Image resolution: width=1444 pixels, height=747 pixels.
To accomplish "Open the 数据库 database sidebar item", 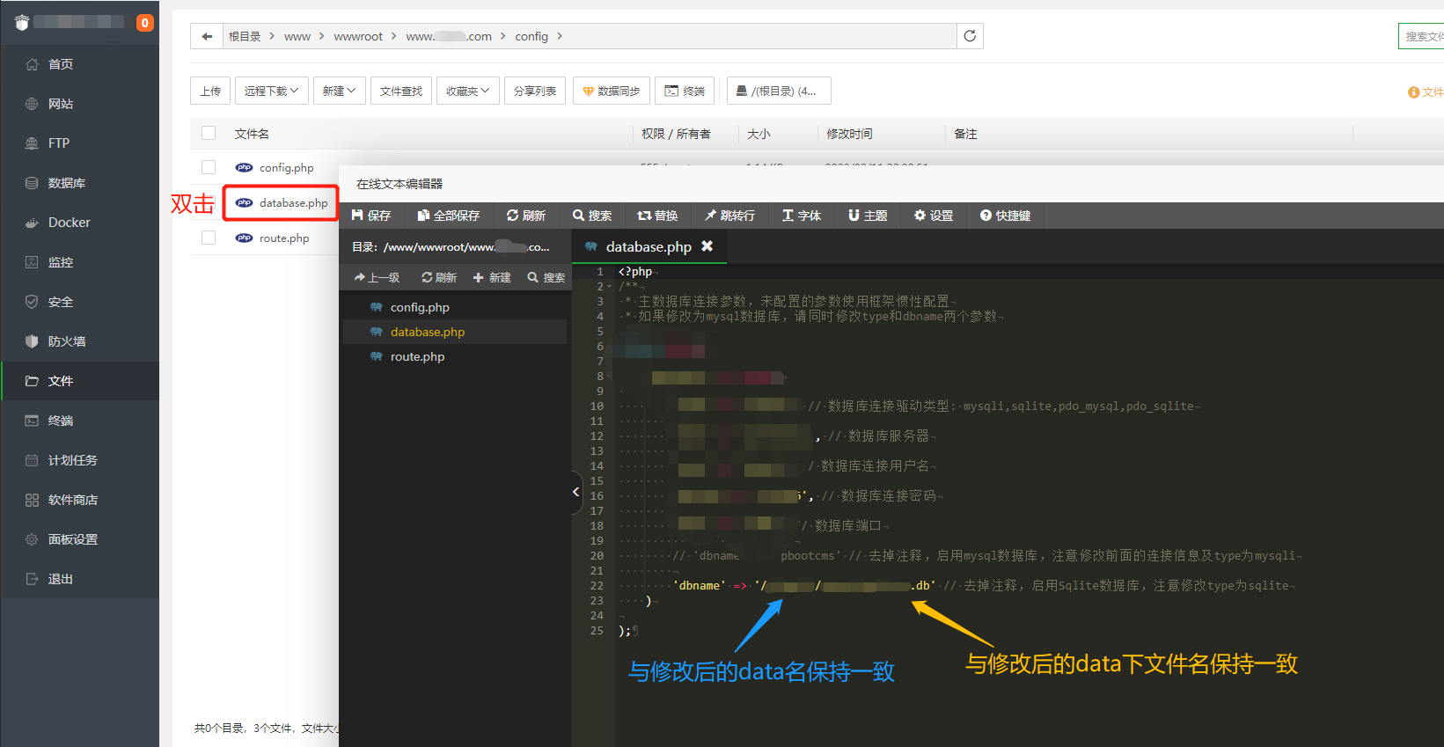I will point(79,183).
